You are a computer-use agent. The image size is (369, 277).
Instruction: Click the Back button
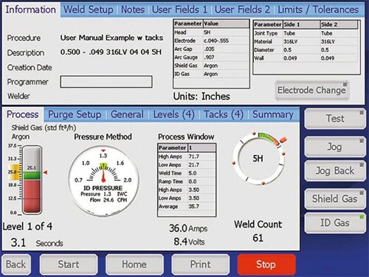coord(16,264)
